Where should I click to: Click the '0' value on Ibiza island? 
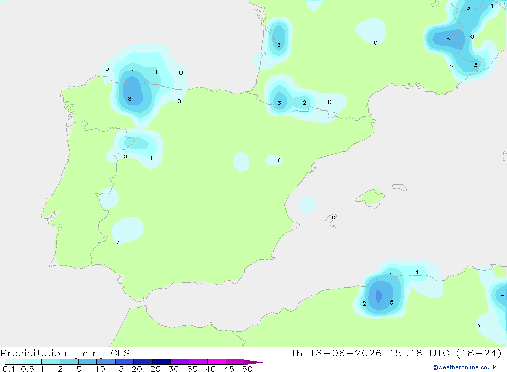(334, 218)
